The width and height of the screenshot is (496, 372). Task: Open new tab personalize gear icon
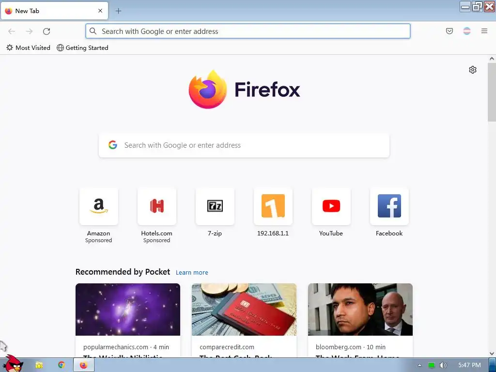tap(473, 70)
